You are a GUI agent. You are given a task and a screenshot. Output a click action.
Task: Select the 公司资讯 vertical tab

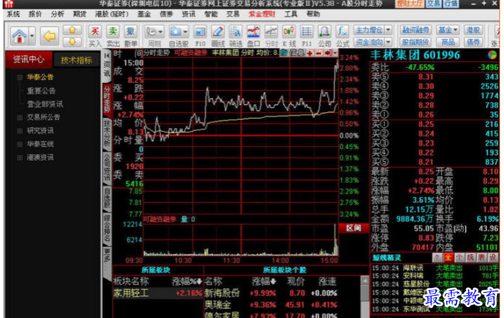click(107, 167)
